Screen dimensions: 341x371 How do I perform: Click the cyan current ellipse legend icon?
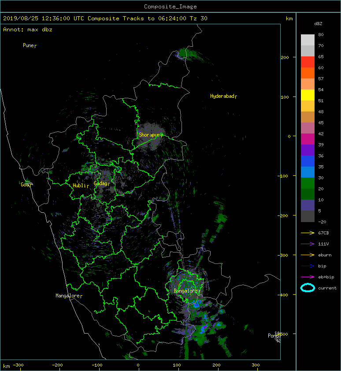tap(308, 288)
